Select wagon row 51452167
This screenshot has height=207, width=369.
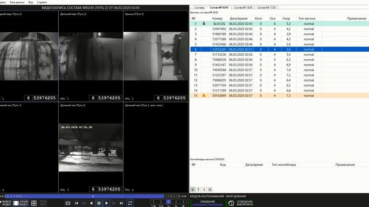280,65
